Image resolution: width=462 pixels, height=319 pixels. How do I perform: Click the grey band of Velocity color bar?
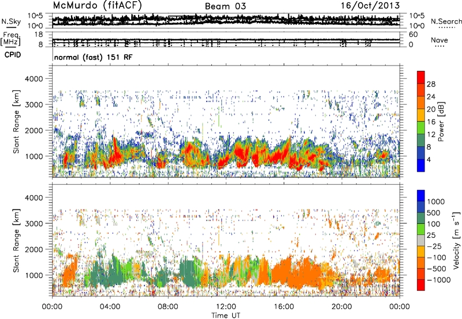point(421,241)
